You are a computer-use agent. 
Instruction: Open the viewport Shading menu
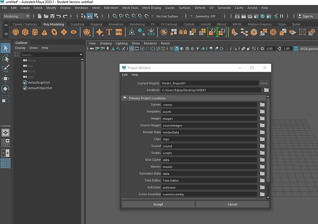pos(106,43)
